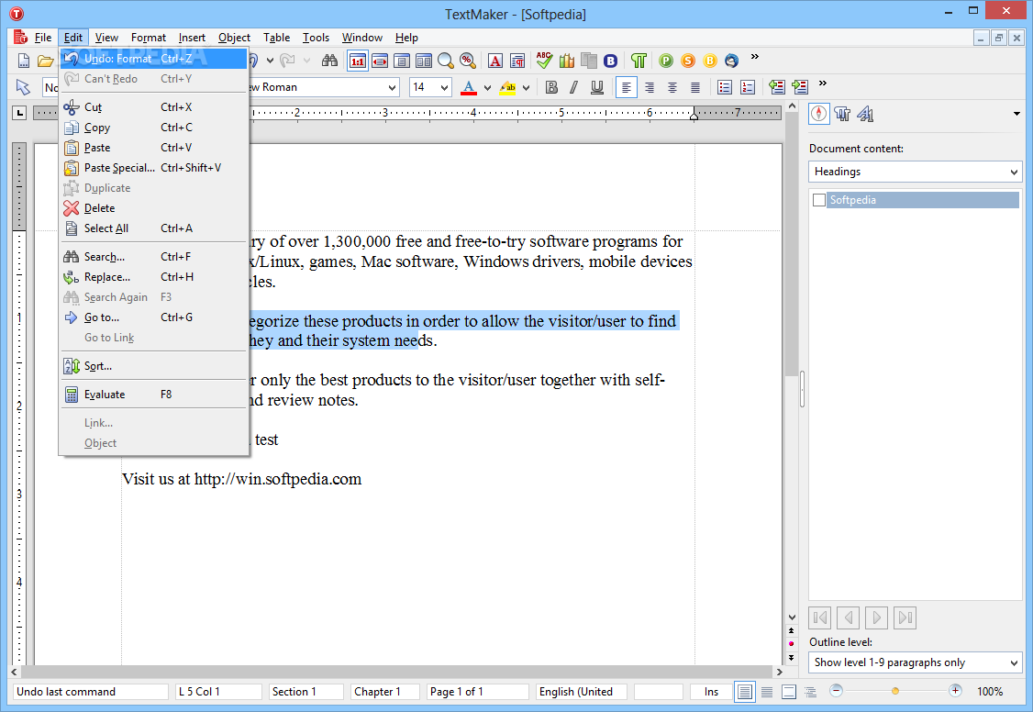Open the Search binoculars icon in toolbar
Screen dimensions: 1033x712
329,61
